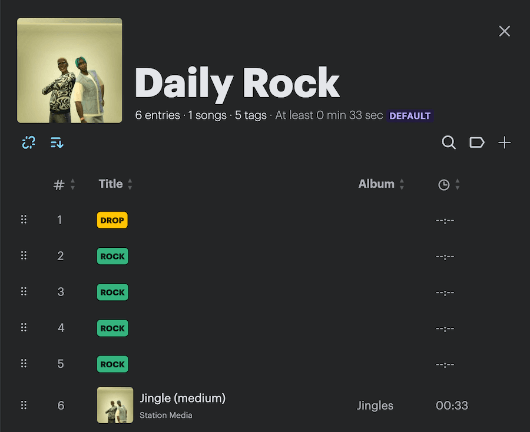530x432 pixels.
Task: Click the plus icon to add an entry
Action: pyautogui.click(x=504, y=142)
